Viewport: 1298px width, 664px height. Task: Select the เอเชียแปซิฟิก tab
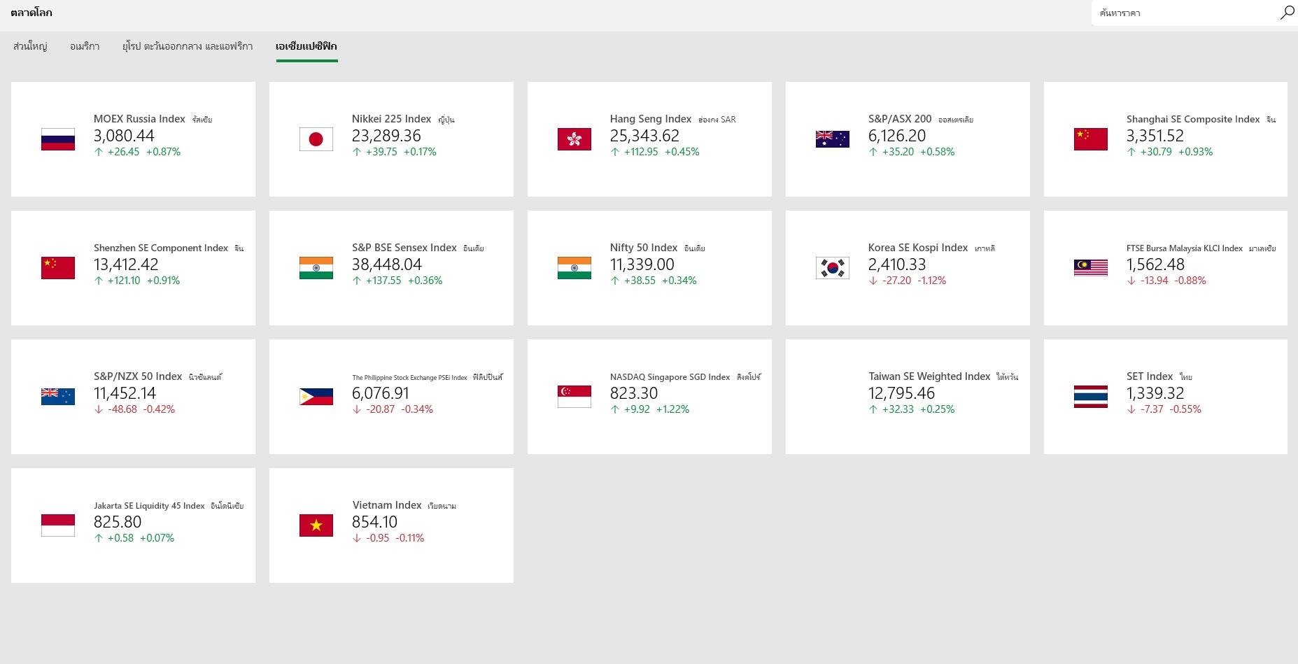click(x=306, y=46)
